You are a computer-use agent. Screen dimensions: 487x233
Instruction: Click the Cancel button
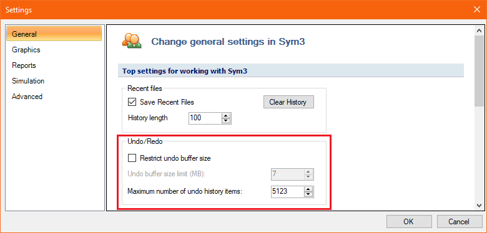click(459, 222)
